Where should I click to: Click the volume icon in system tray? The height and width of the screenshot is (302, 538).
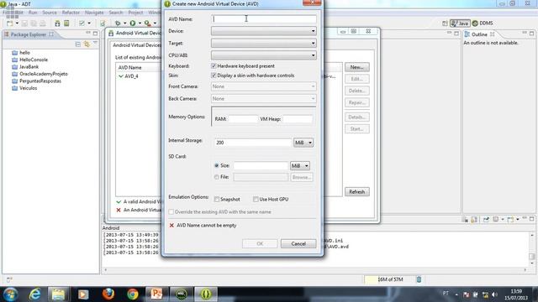pos(494,294)
